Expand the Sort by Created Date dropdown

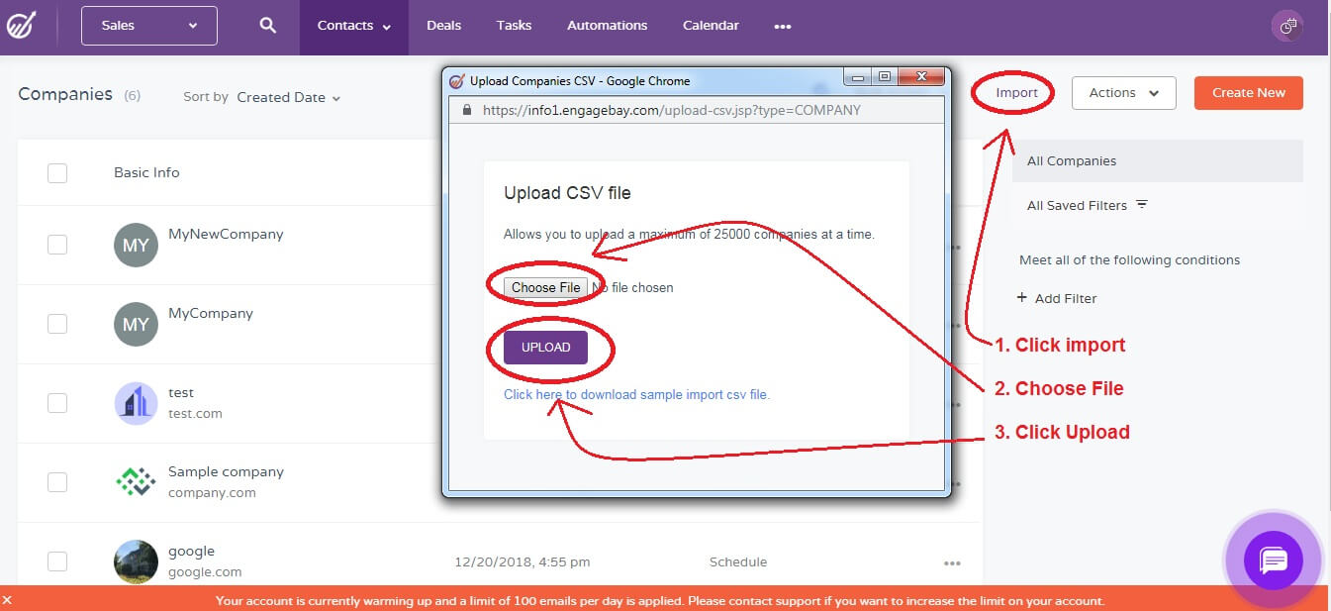tap(289, 98)
